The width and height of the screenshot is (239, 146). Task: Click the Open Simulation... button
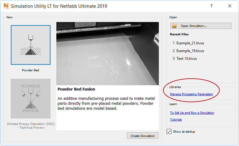pos(201,26)
